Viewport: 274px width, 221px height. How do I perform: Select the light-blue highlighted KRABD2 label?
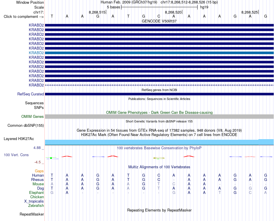(x=36, y=53)
